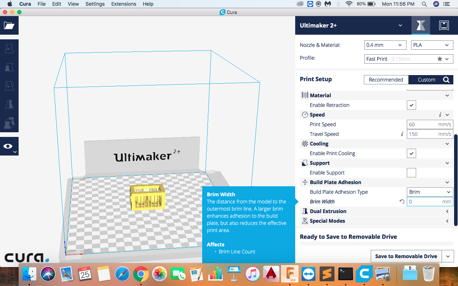The image size is (458, 286).
Task: Open Preview from the Dock
Action: tap(383, 274)
